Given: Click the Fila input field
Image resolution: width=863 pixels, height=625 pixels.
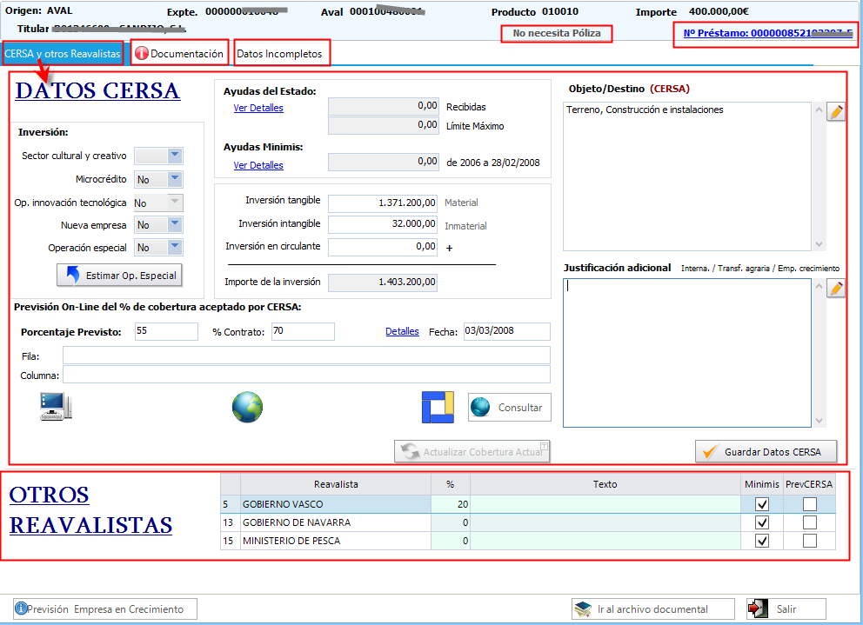Looking at the screenshot, I should (x=306, y=356).
